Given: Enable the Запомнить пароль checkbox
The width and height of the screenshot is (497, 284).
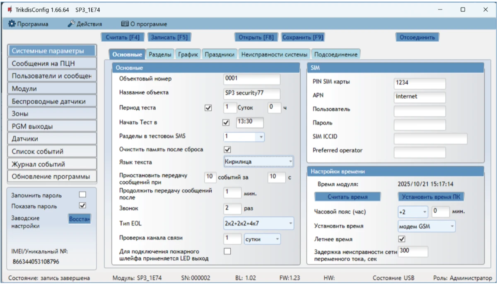Looking at the screenshot, I should click(82, 195).
